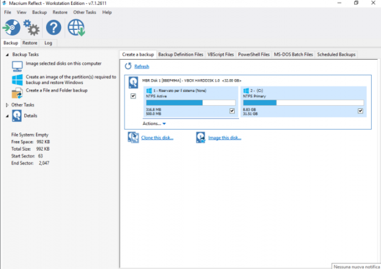Click Image selected disks on this computer
This screenshot has height=269, width=381.
tap(63, 64)
